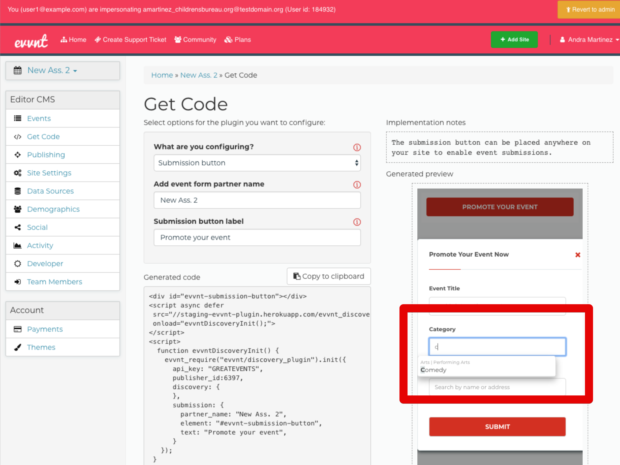Click the Submission button label input
The width and height of the screenshot is (620, 465).
(x=257, y=237)
